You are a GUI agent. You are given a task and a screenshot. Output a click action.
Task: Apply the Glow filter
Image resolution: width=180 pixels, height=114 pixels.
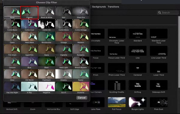pos(12,75)
